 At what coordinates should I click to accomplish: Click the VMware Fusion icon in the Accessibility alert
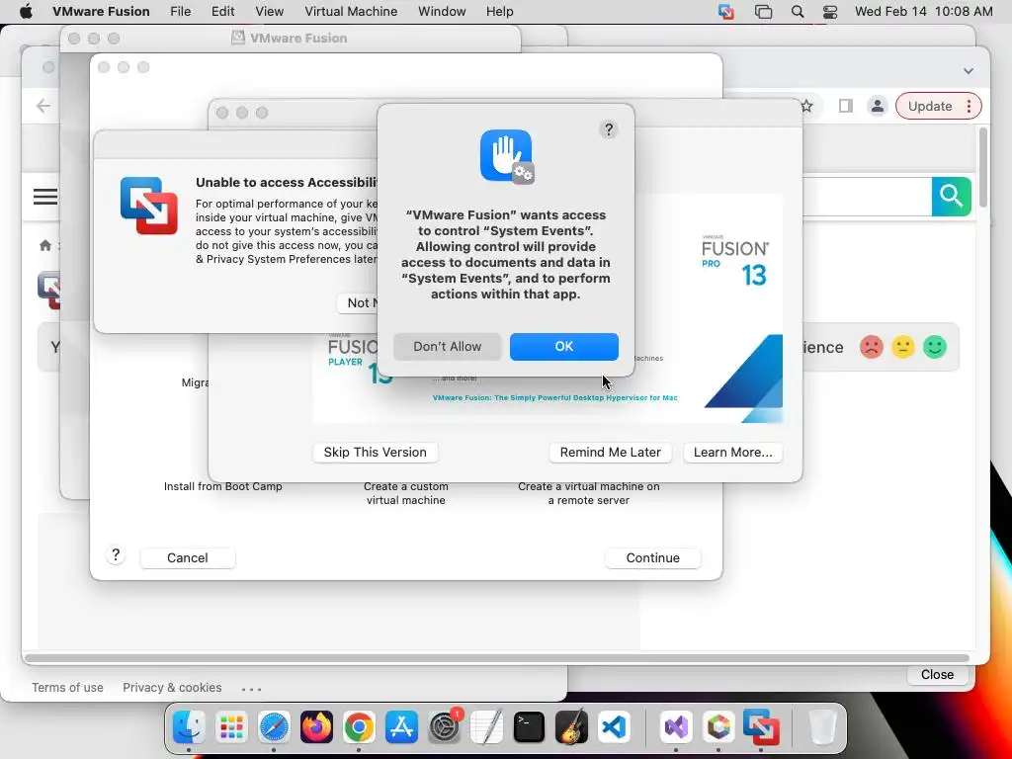point(148,206)
